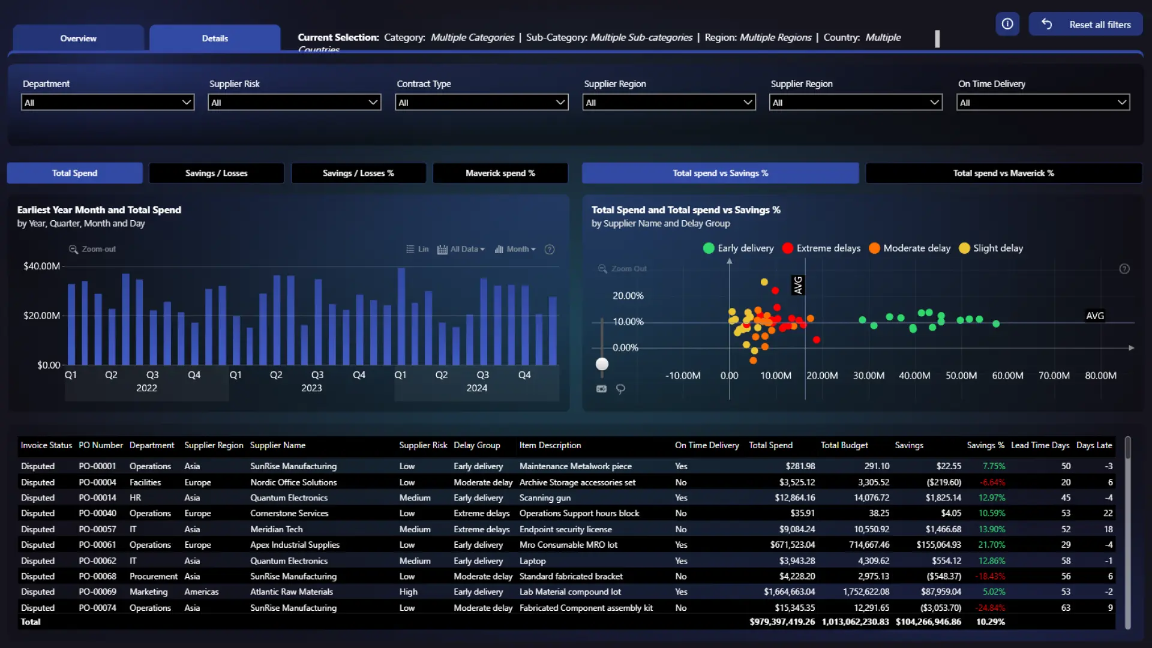This screenshot has height=648, width=1152.
Task: Click the scatter chart Zoom Out icon
Action: pos(602,269)
